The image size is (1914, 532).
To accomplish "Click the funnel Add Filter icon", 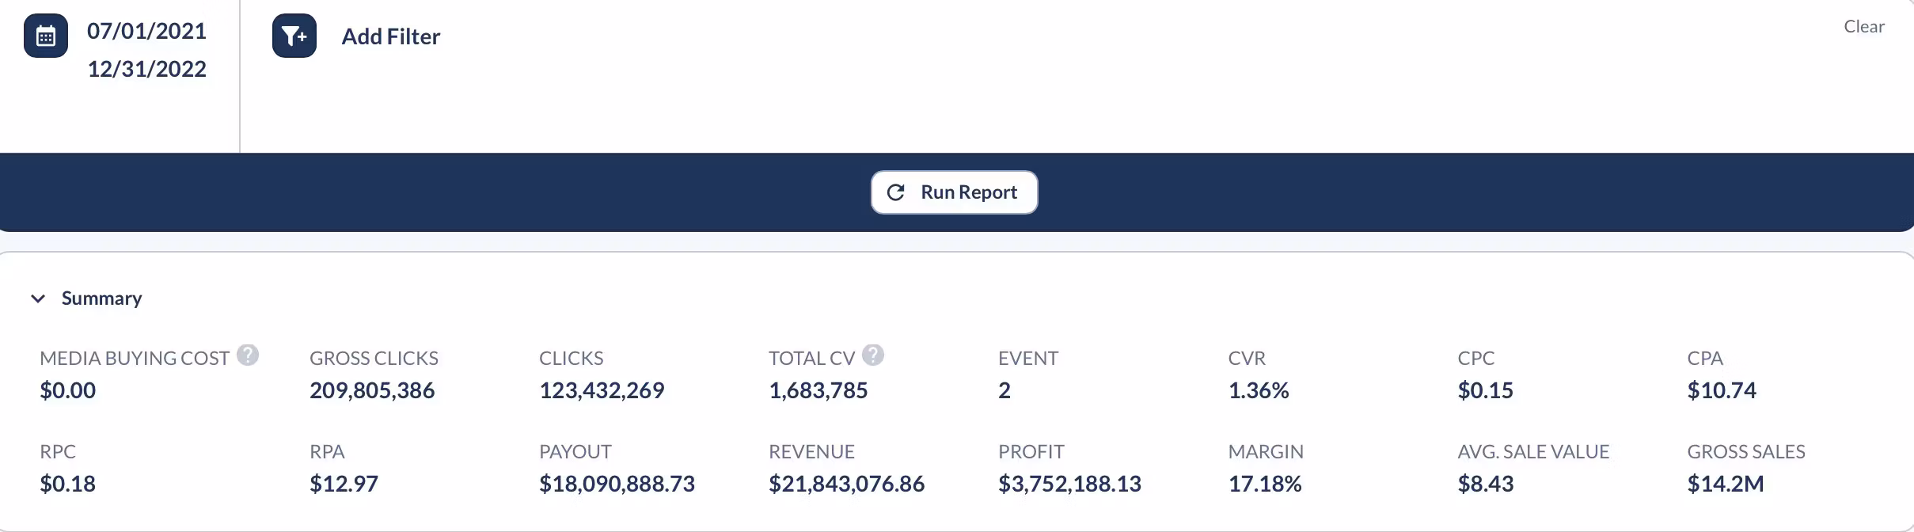I will (x=294, y=36).
